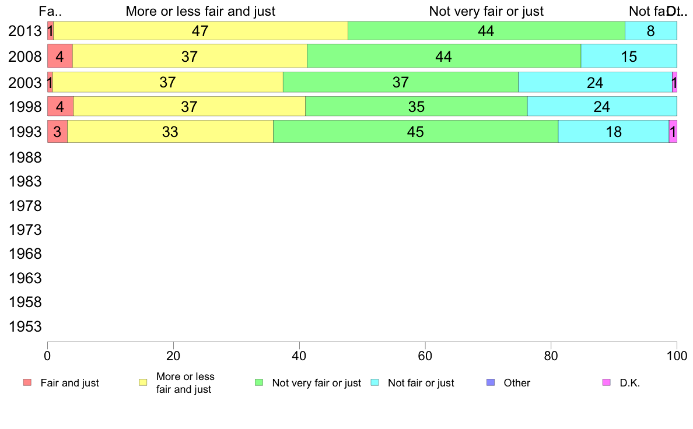Click the Not very fair or just header
Viewport: 693px width, 429px height.
pyautogui.click(x=486, y=11)
